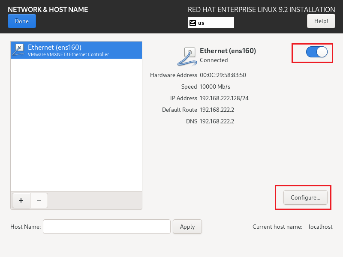Screen dimensions: 343x257
Task: Click the Default Route value 192.168.222.2
Action: point(217,110)
